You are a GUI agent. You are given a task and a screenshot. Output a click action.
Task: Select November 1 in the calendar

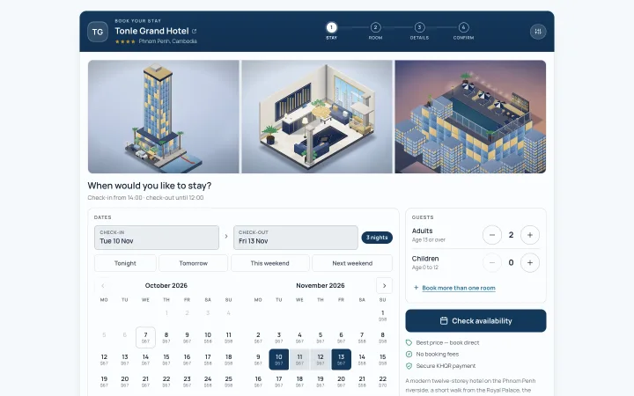pos(382,315)
